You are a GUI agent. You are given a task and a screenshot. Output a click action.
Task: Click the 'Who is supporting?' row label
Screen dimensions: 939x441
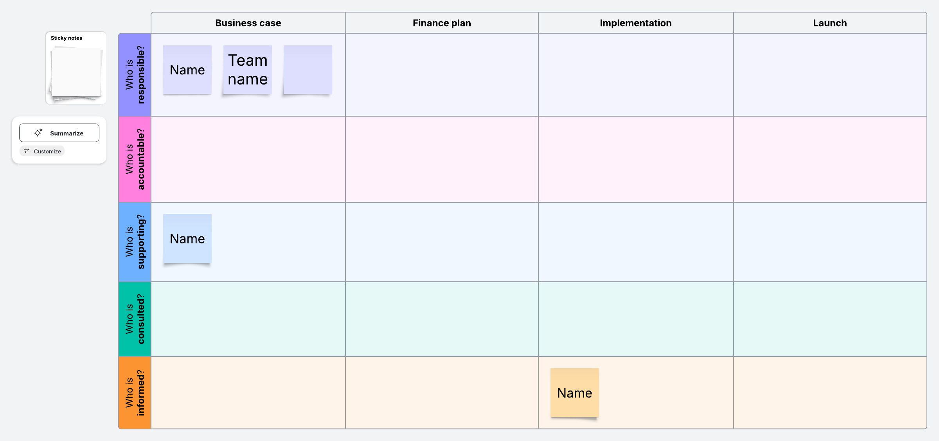pos(135,242)
